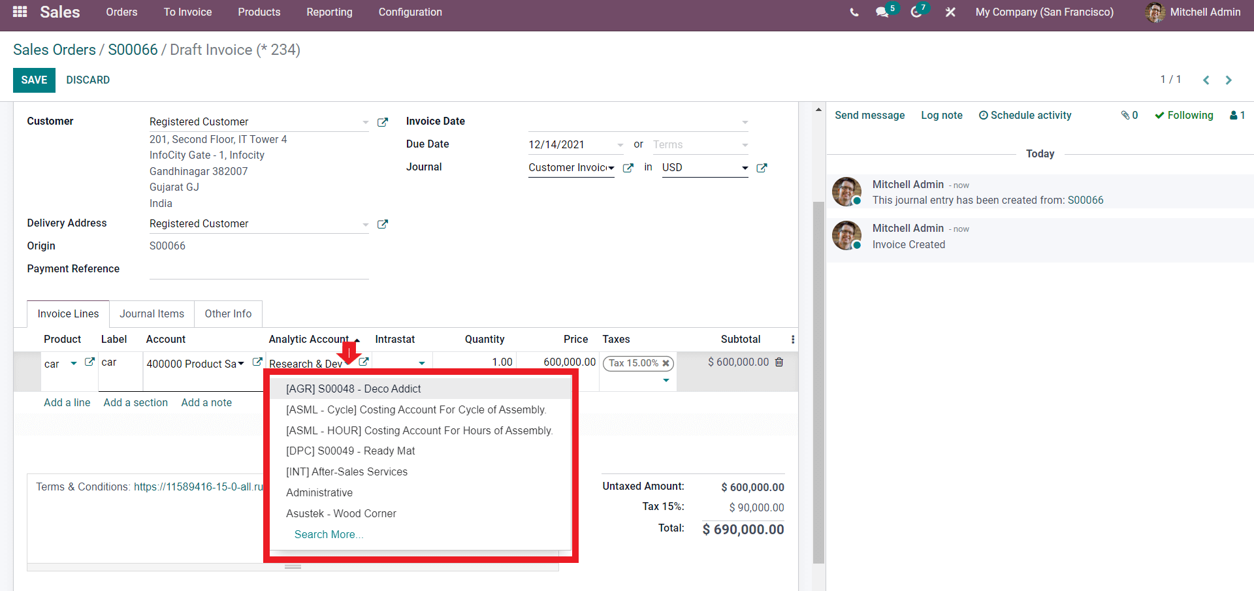The height and width of the screenshot is (591, 1254).
Task: Save the draft invoice
Action: [x=34, y=80]
